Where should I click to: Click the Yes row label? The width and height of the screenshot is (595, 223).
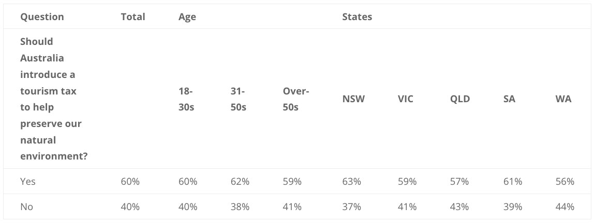pos(28,181)
